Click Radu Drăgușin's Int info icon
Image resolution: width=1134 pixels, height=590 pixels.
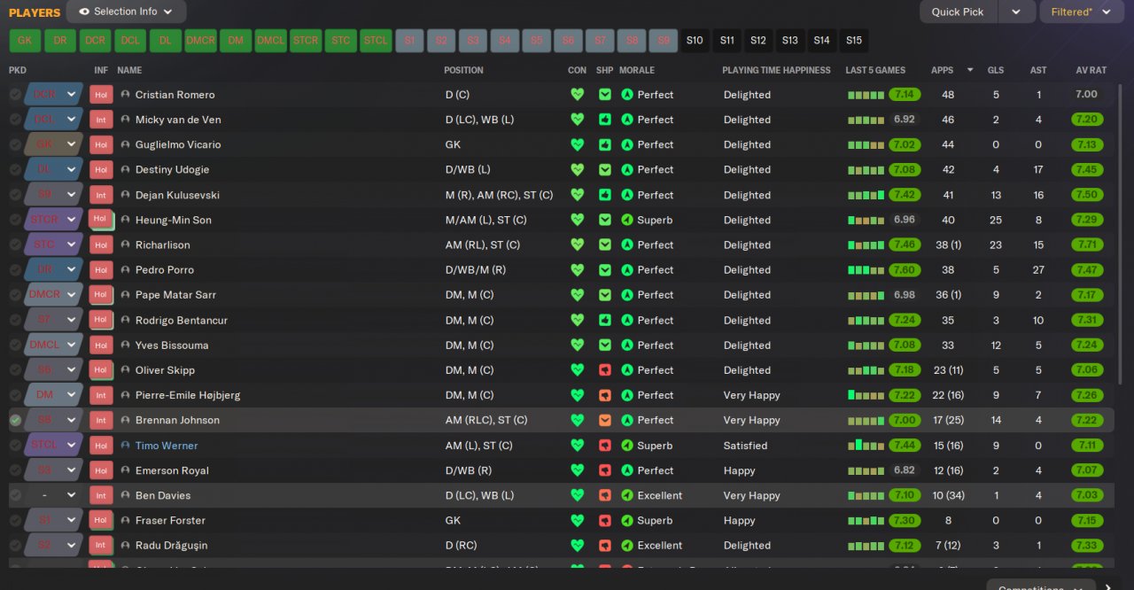pos(101,546)
